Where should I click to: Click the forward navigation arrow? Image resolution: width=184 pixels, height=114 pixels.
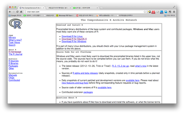(13, 12)
